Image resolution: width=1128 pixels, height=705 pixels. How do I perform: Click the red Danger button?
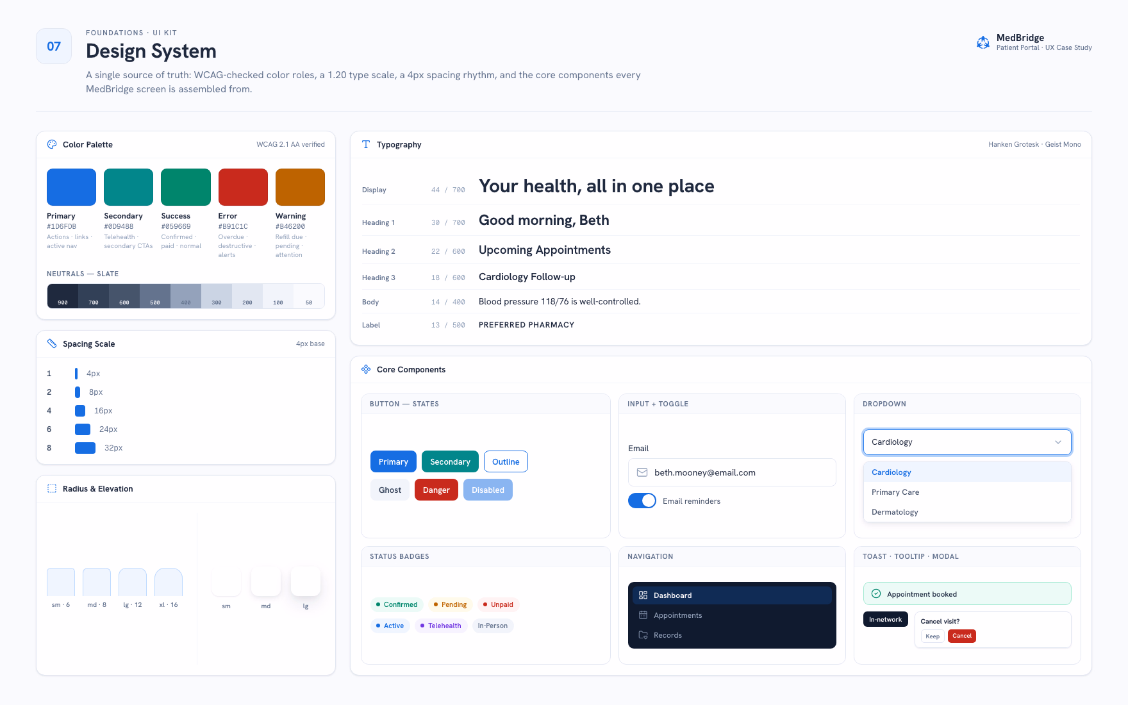436,490
